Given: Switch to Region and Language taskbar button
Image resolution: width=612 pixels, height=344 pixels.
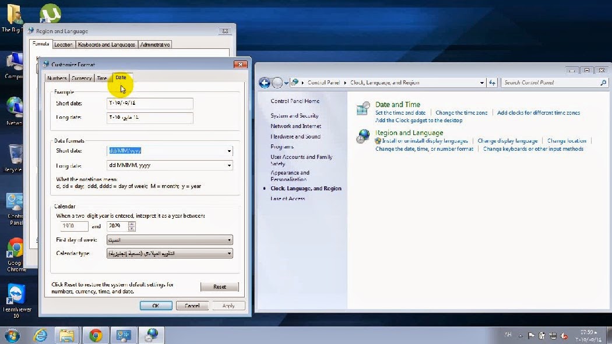Looking at the screenshot, I should (x=152, y=335).
